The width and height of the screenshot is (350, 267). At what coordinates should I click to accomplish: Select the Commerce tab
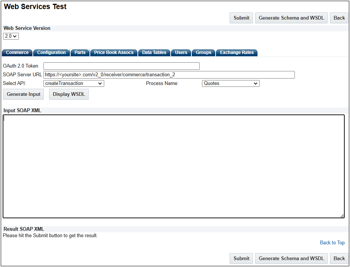[17, 52]
